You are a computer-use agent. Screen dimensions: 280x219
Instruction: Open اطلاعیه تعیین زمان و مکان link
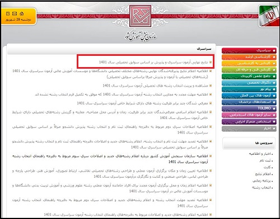point(110,174)
